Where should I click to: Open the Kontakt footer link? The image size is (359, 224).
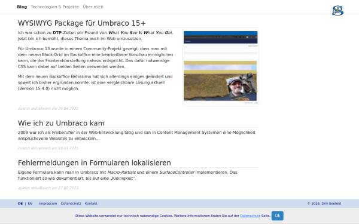[91, 204]
